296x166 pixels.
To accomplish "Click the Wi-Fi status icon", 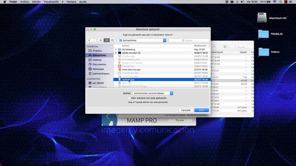I will point(275,2).
